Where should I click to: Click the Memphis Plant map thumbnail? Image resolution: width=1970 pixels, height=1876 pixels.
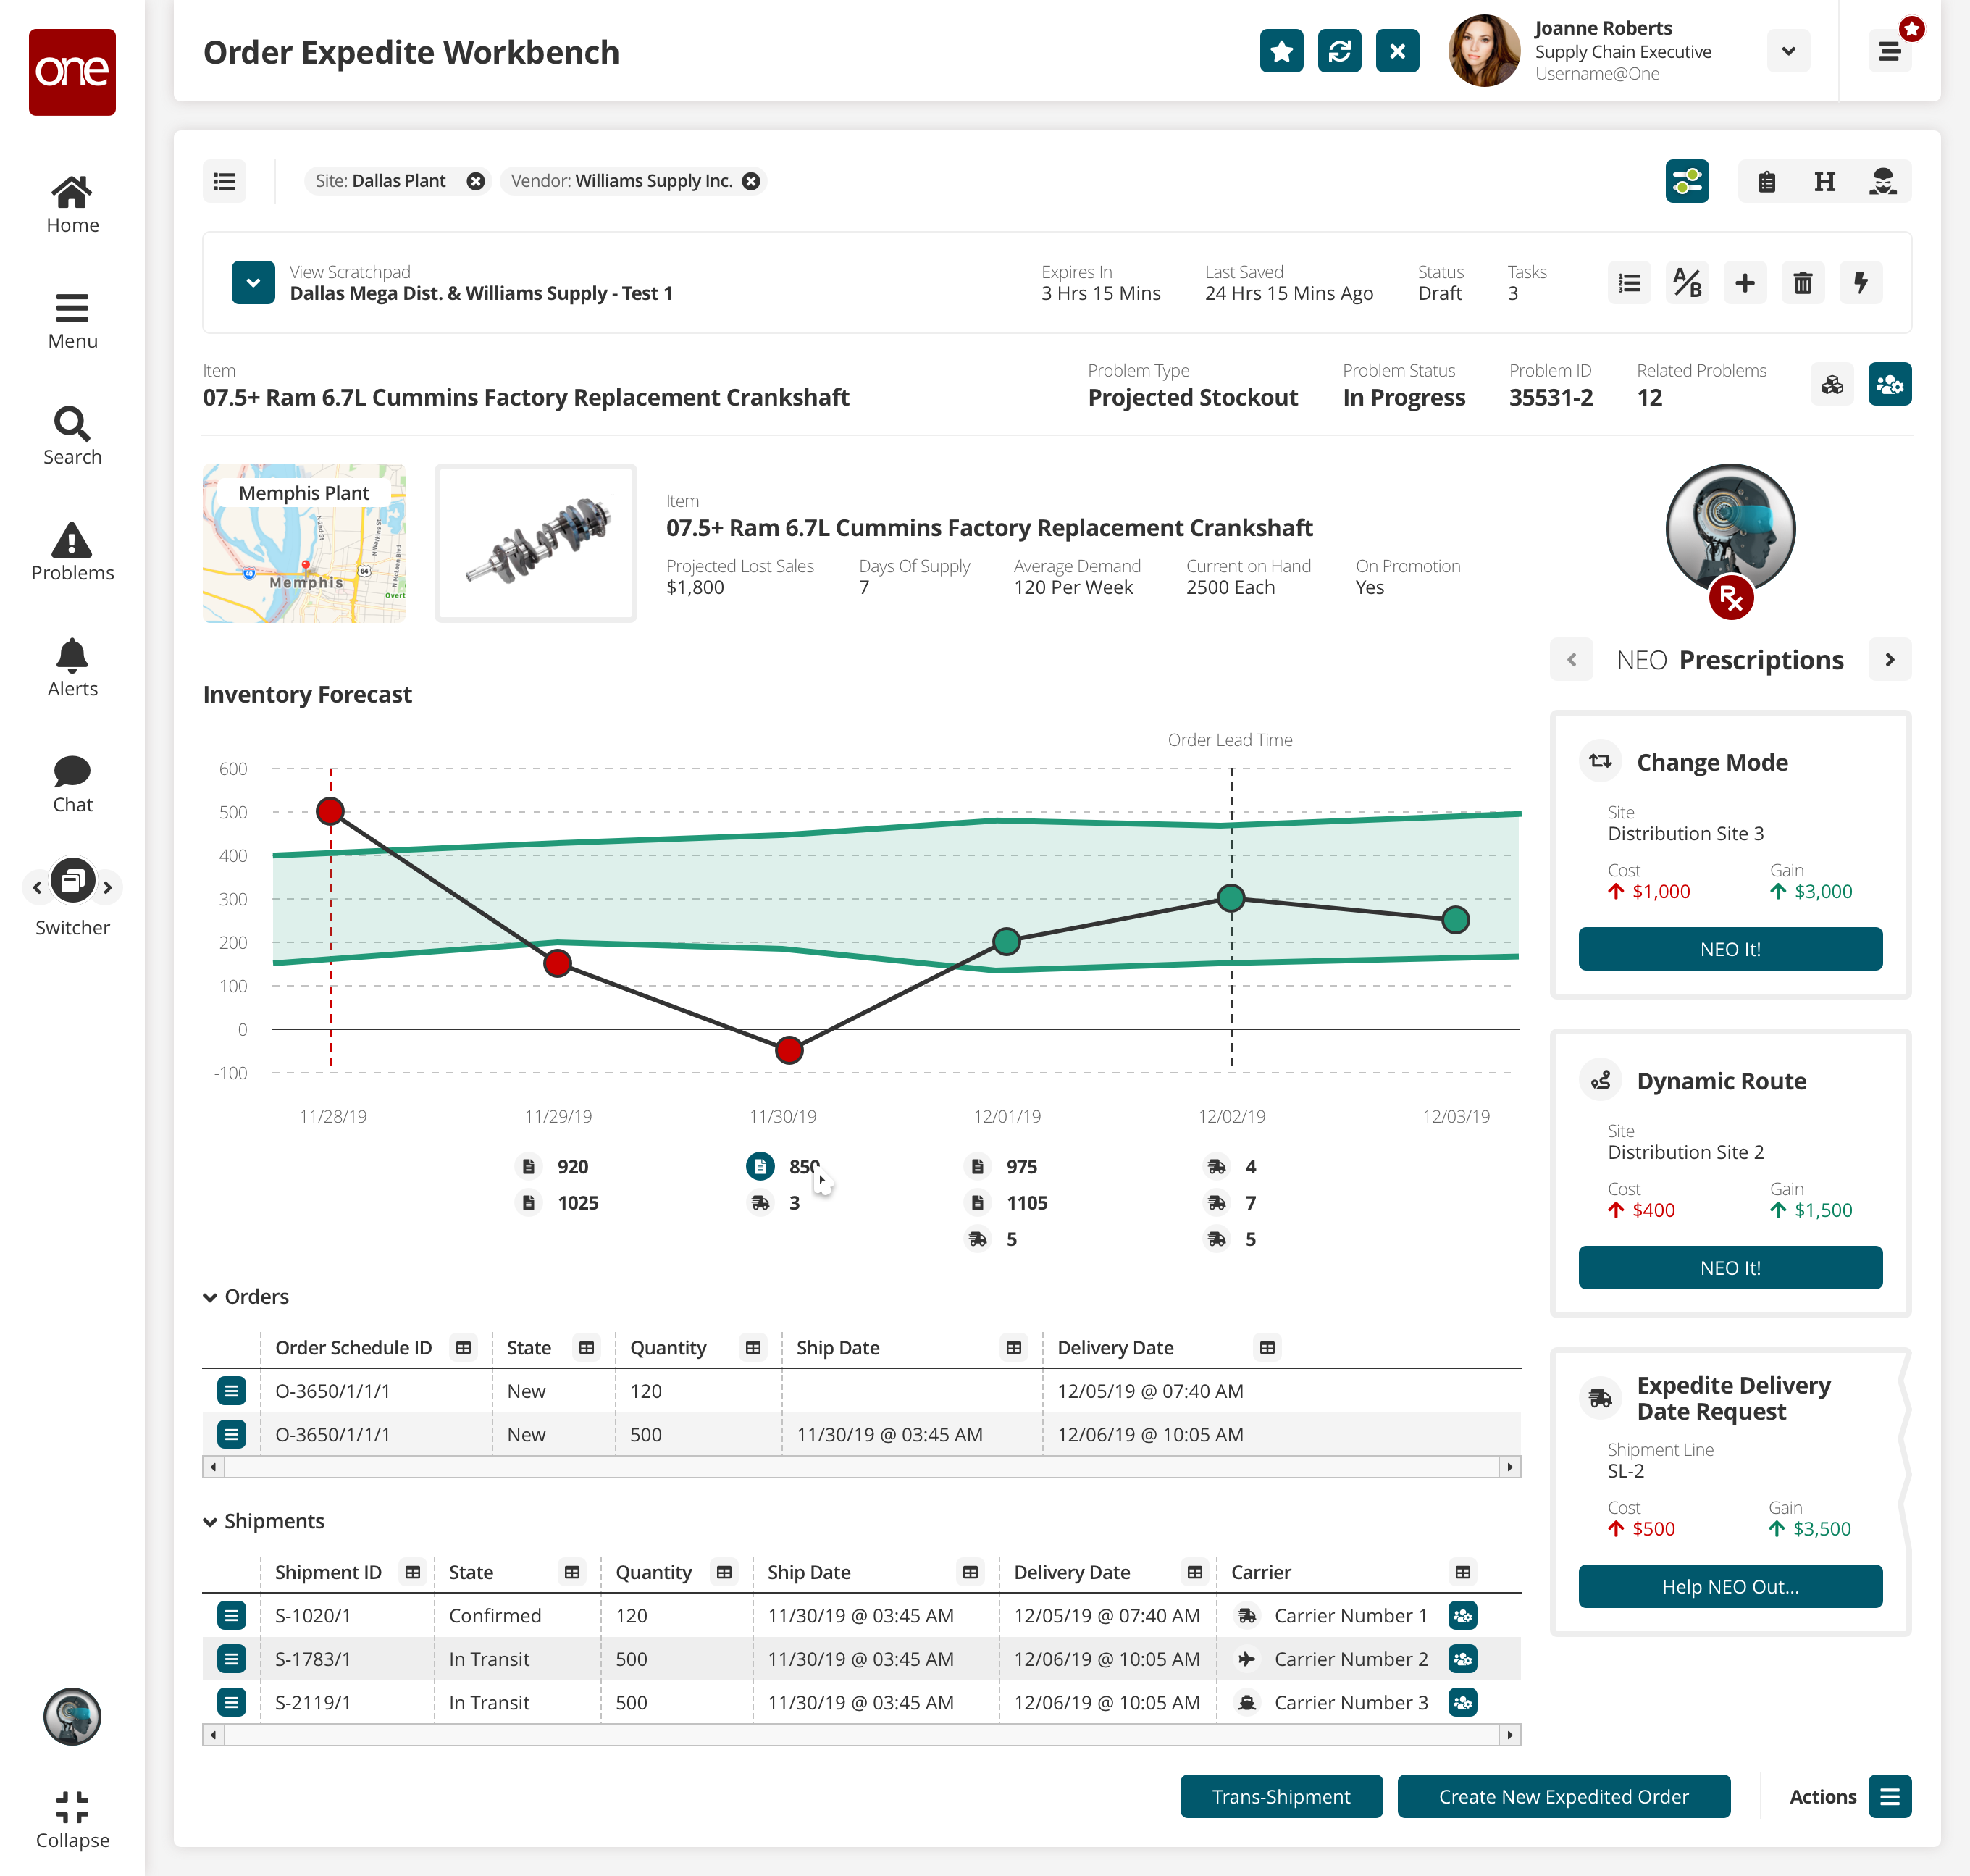304,543
